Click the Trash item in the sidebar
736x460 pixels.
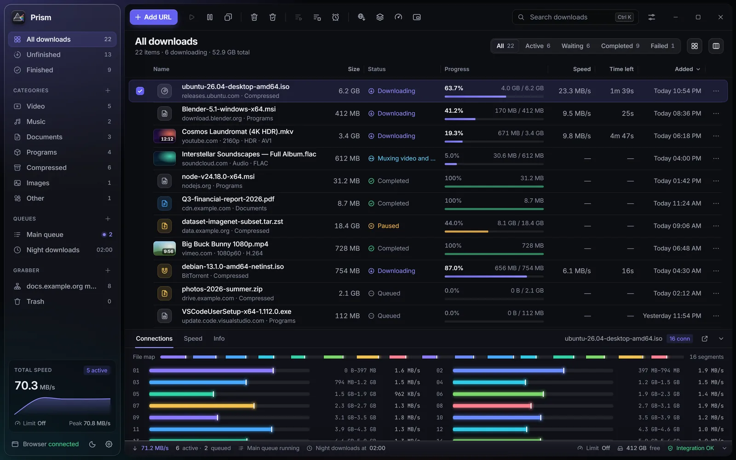(x=62, y=301)
